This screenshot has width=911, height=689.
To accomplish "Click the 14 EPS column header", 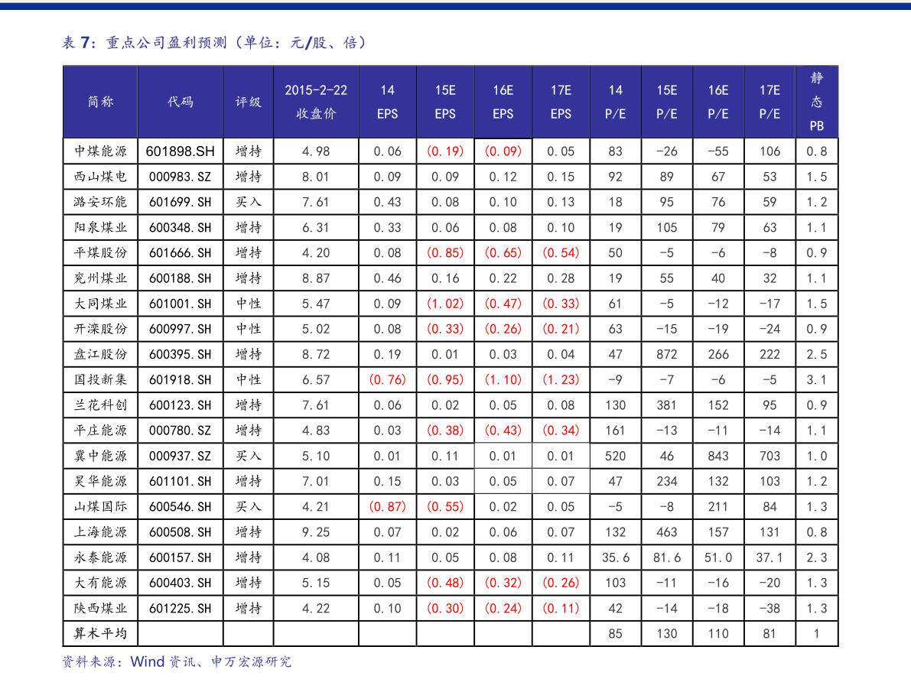I will (x=387, y=102).
